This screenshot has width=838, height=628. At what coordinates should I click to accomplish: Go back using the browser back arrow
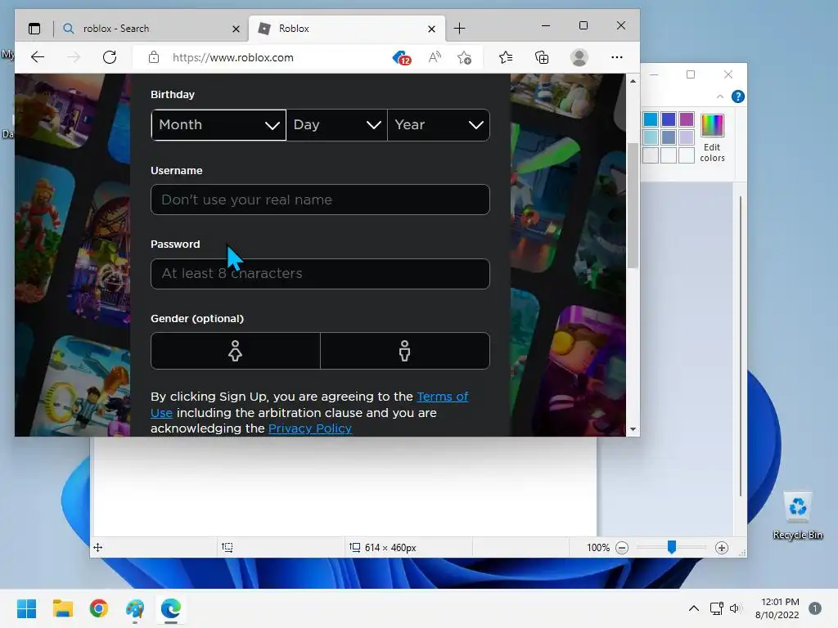(38, 57)
